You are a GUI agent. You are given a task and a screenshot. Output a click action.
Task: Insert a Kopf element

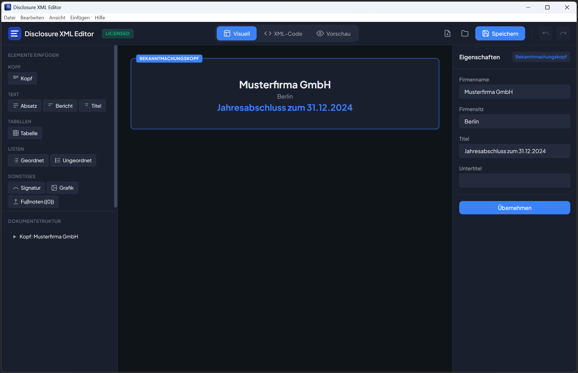(x=22, y=78)
